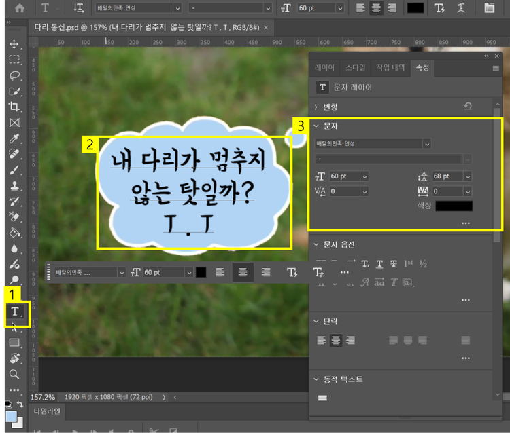Collapse the 문자 옵션 section
This screenshot has height=433, width=510.
pos(316,244)
